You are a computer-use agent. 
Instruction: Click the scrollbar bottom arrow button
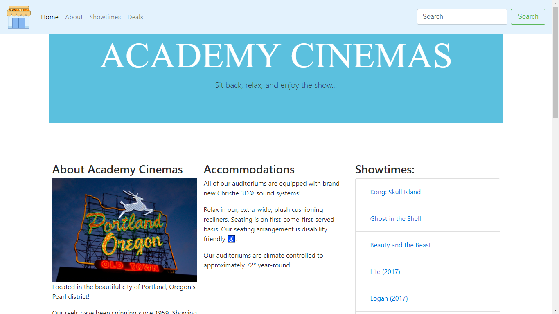click(x=555, y=310)
